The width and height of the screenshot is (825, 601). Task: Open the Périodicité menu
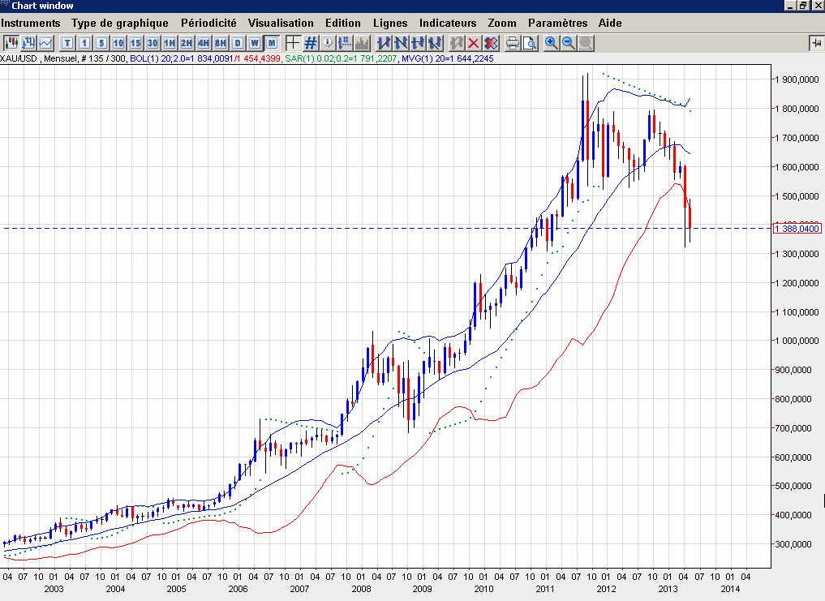(208, 23)
